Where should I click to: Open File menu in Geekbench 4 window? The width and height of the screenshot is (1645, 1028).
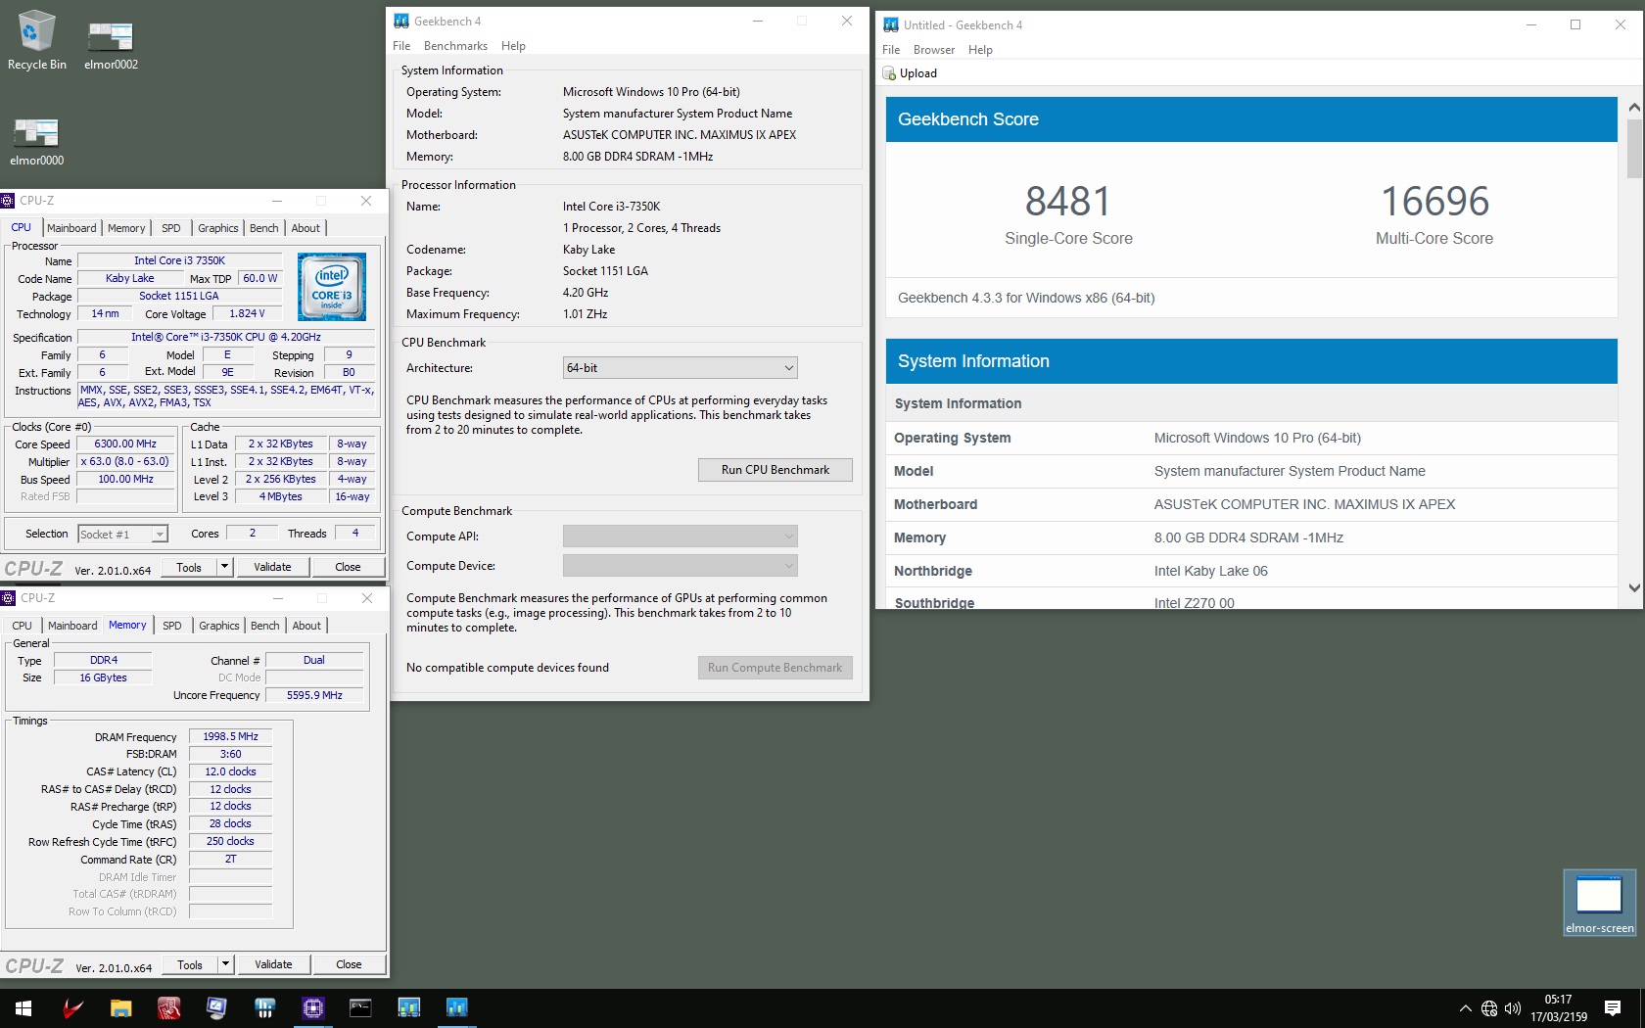(401, 46)
